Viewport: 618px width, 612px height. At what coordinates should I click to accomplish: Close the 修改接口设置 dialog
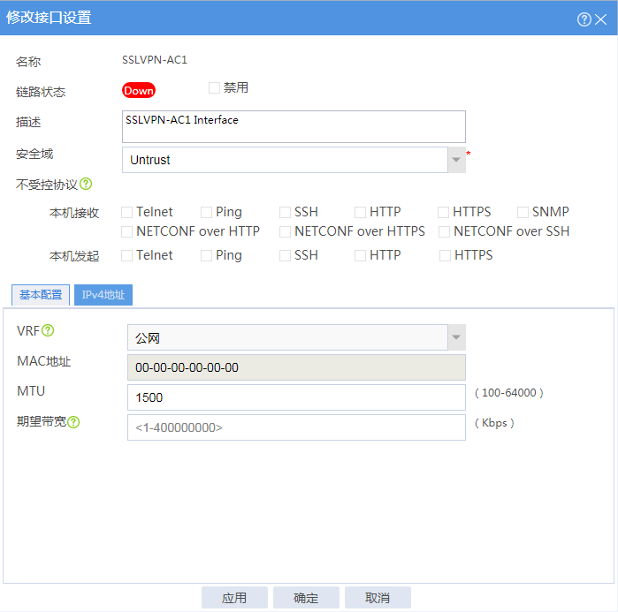(x=600, y=19)
